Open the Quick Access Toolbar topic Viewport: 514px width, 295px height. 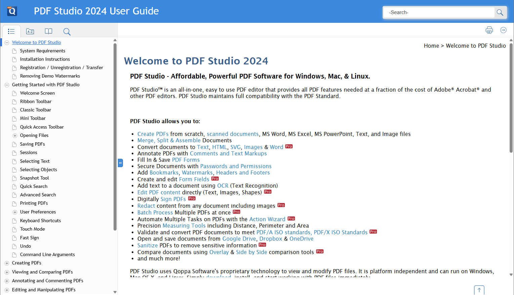coord(42,127)
